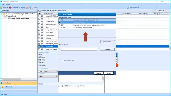Uncheck the PUBLICTEAM contact checkbox

pos(39,35)
